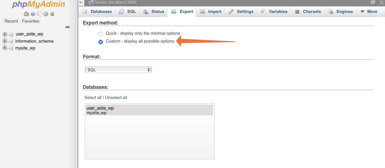Click the page settings gear at top right

click(x=373, y=3)
